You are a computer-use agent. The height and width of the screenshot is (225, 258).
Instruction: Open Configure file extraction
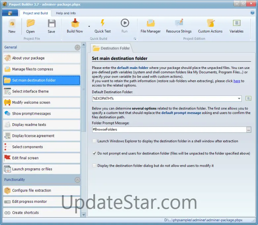(x=42, y=191)
